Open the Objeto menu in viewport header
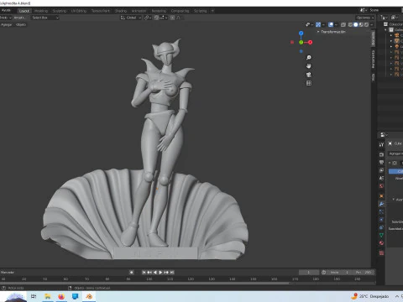This screenshot has width=403, height=302. pyautogui.click(x=21, y=24)
